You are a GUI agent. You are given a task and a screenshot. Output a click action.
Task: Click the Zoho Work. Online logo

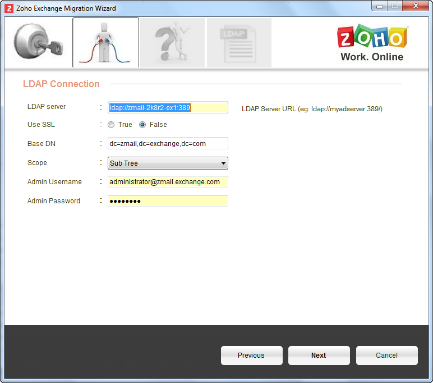(372, 43)
